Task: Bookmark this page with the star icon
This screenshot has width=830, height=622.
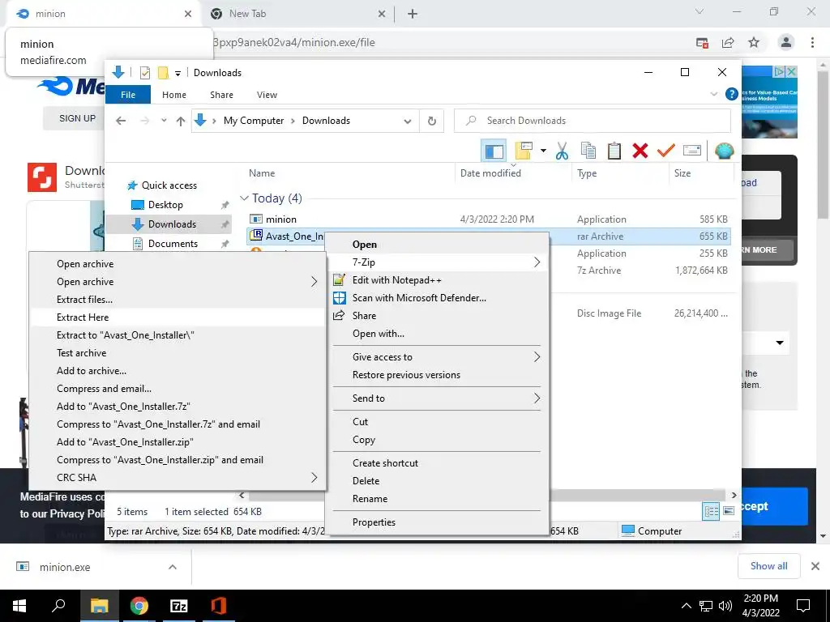Action: coord(754,43)
